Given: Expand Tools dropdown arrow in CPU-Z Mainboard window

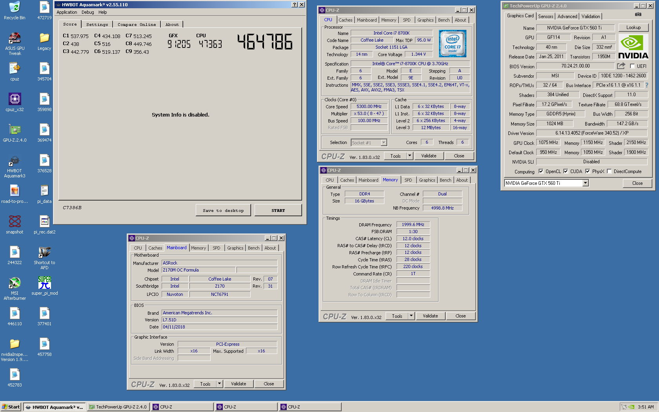Looking at the screenshot, I should tap(219, 384).
